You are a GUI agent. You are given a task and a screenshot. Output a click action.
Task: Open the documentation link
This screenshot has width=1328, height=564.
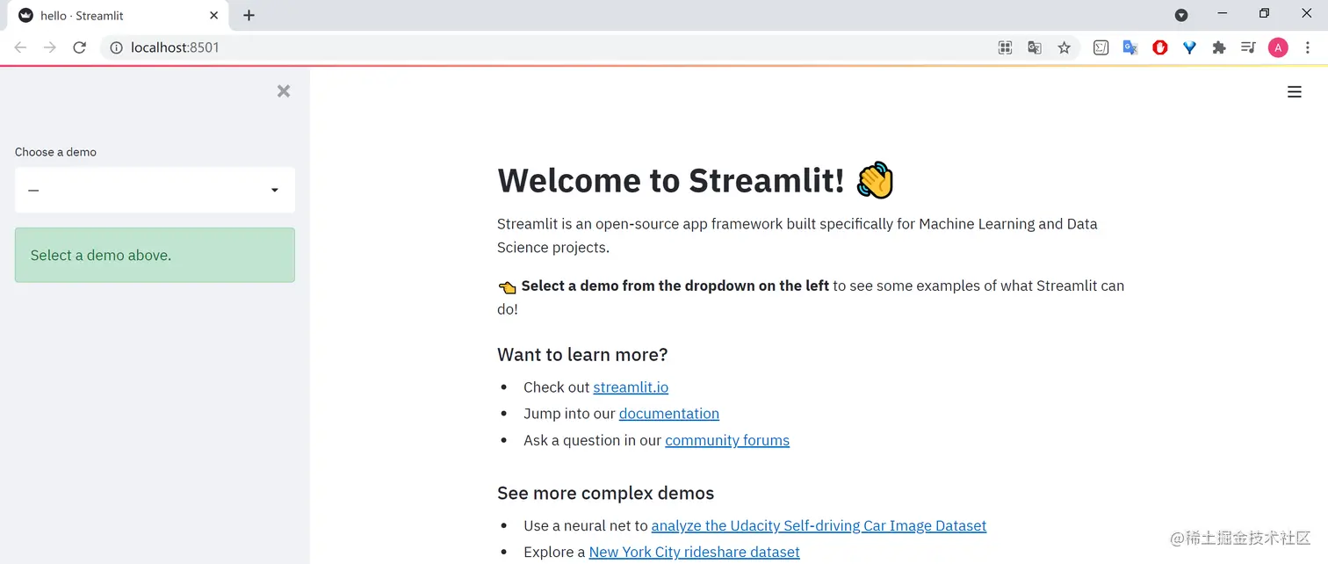coord(668,414)
